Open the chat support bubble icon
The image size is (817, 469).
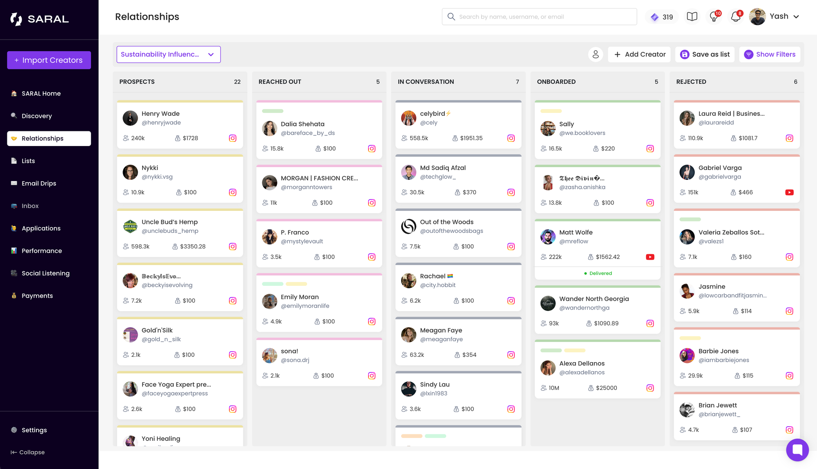click(797, 450)
